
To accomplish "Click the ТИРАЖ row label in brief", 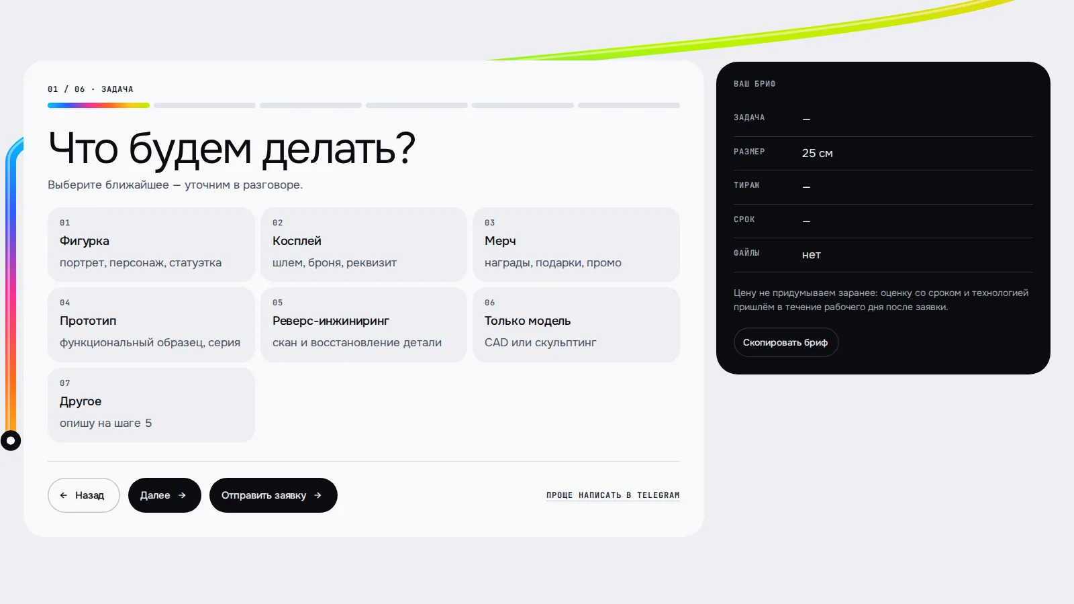I will (x=746, y=185).
